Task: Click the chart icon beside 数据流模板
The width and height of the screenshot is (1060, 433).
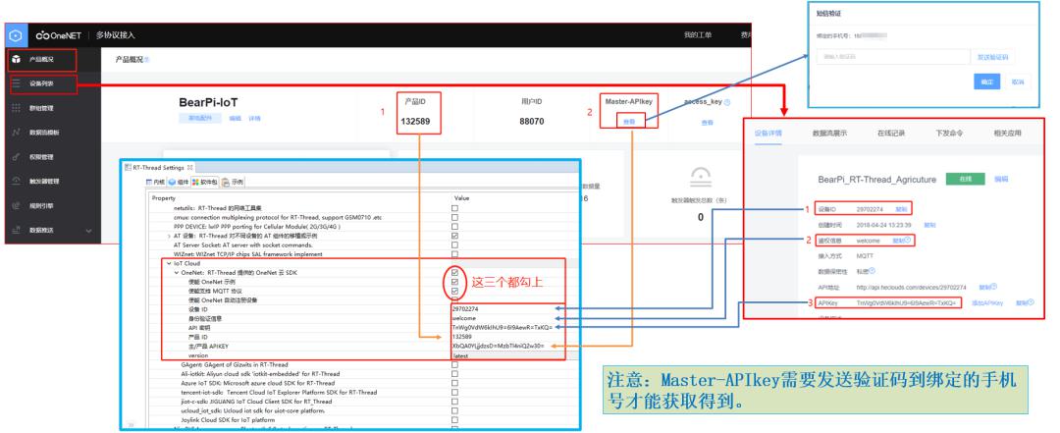Action: click(17, 133)
